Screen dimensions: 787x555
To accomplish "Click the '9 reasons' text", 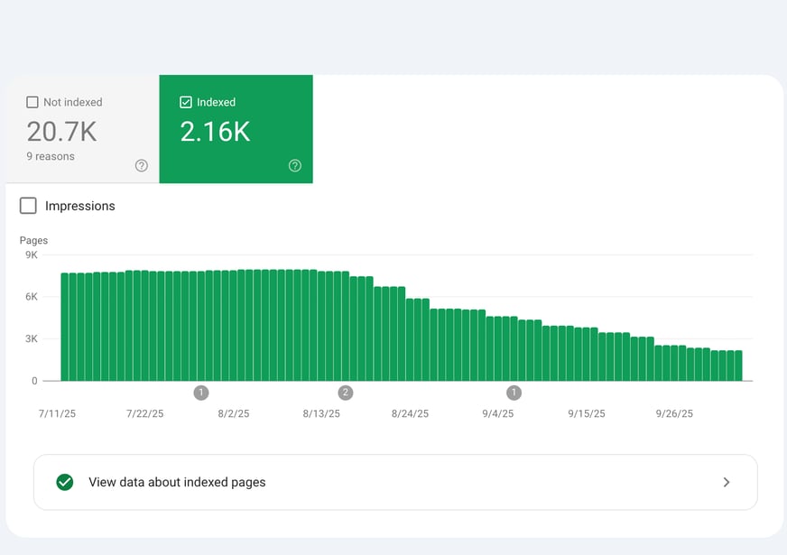I will point(51,156).
